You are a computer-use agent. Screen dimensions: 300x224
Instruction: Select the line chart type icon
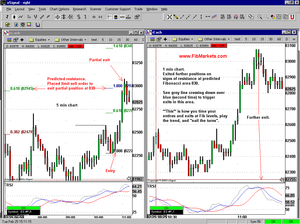point(21,17)
